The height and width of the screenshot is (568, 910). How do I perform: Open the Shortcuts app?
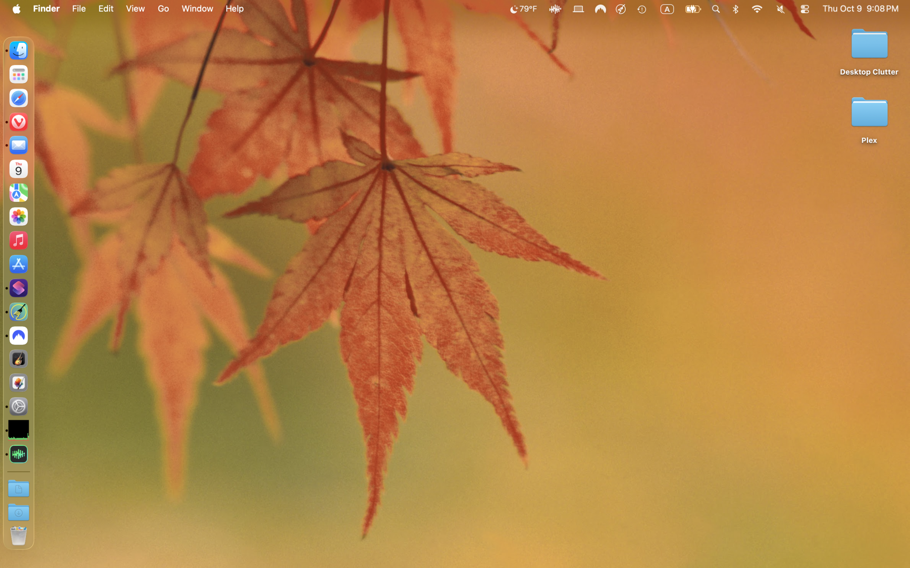pos(18,288)
